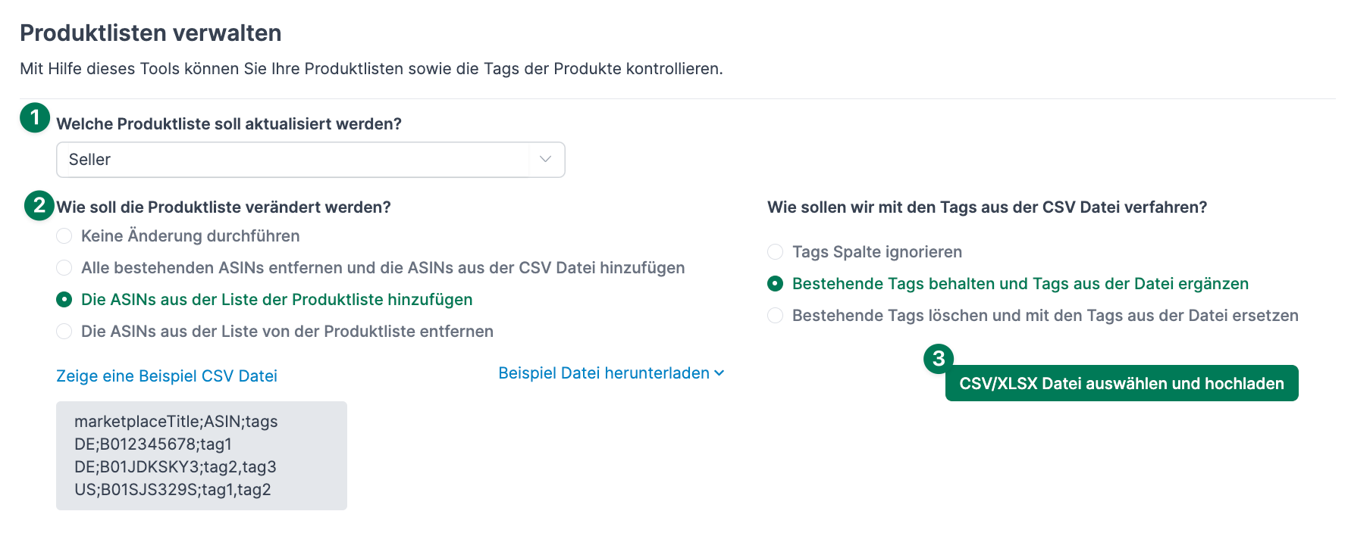Choose replacing existing tags with file tags
The width and height of the screenshot is (1348, 533).
[x=775, y=315]
